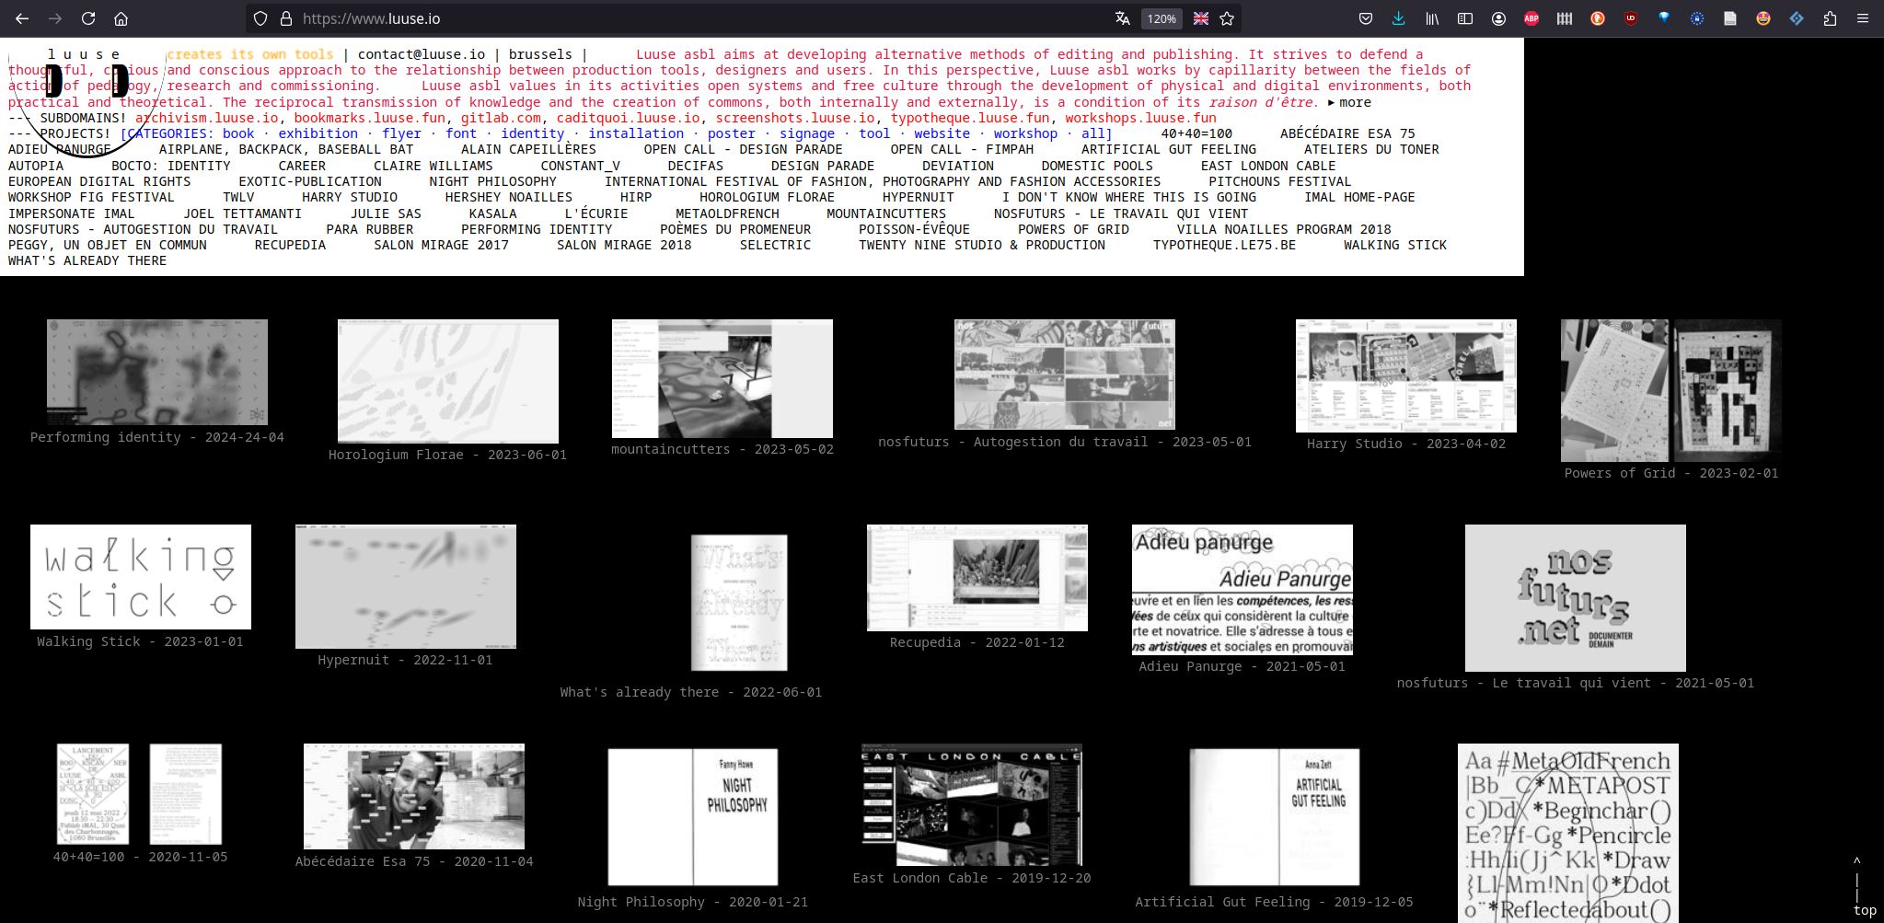Open the extensions puzzle-piece menu
Image resolution: width=1884 pixels, height=923 pixels.
(1830, 18)
